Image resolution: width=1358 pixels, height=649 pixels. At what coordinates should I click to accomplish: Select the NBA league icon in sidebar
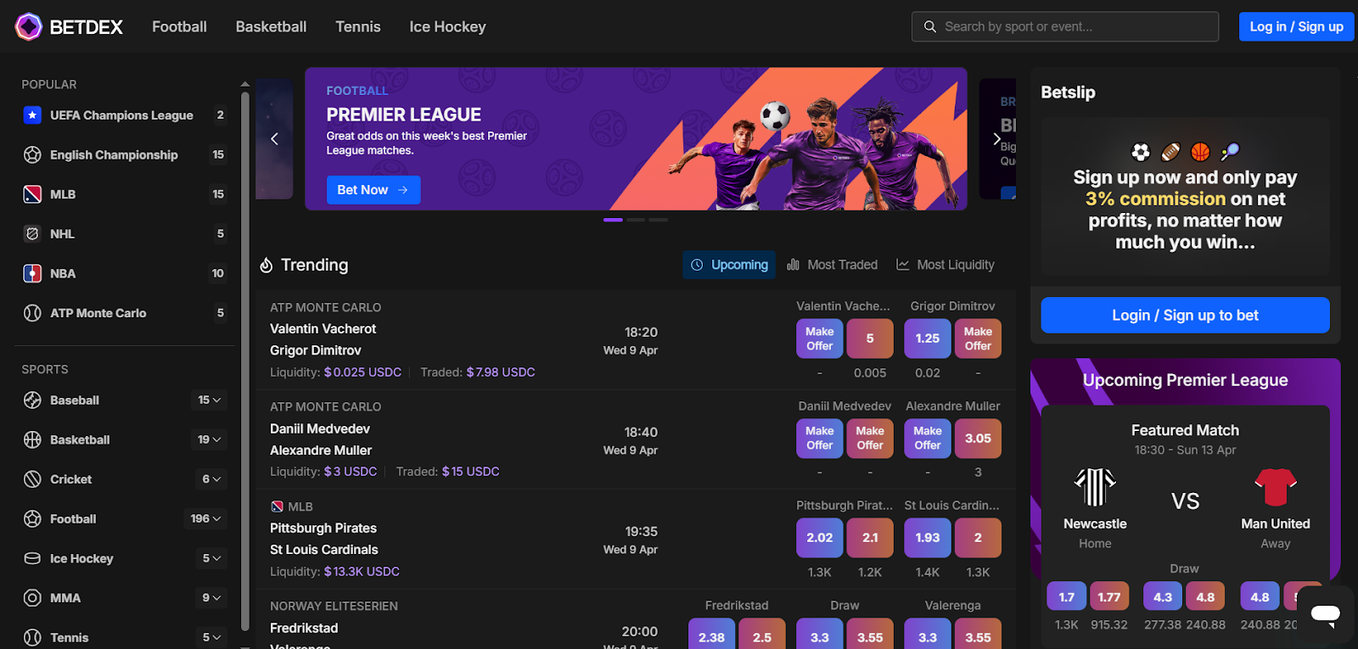click(32, 273)
